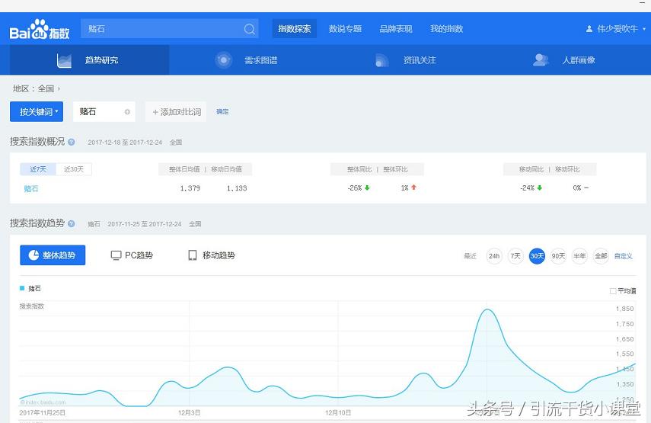Open help icon beside 搜索指数趋势
651x423 pixels.
[x=72, y=223]
